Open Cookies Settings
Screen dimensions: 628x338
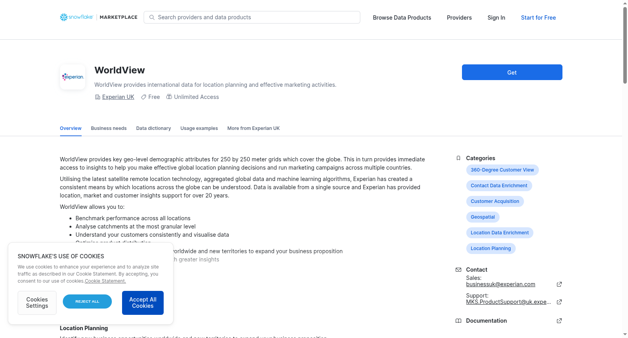tap(37, 303)
